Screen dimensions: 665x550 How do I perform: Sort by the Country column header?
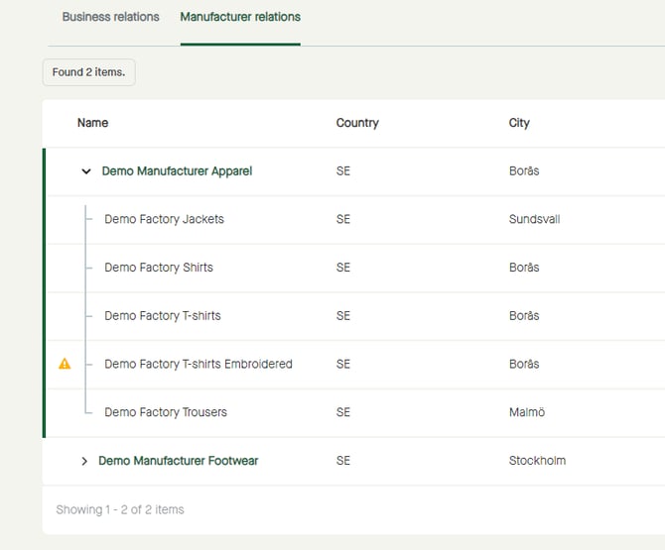tap(357, 123)
